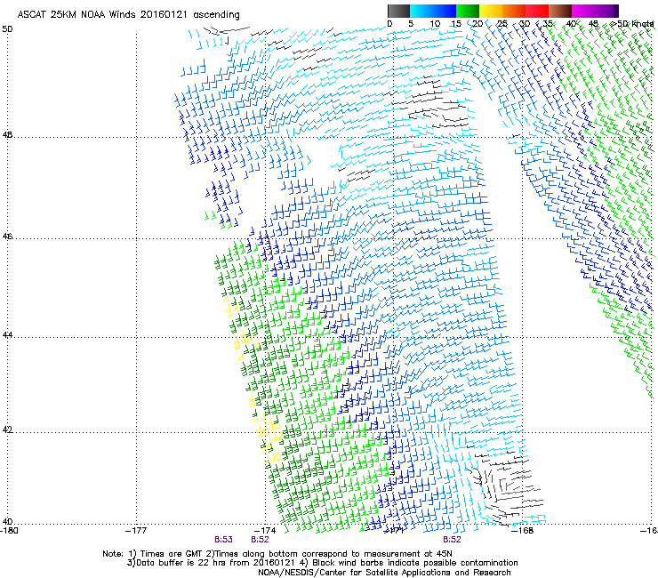Click latitude label 50

coord(7,29)
